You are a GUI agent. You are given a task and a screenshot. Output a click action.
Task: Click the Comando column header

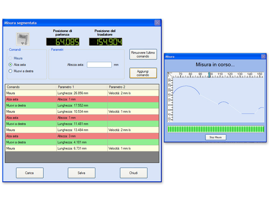pyautogui.click(x=31, y=87)
